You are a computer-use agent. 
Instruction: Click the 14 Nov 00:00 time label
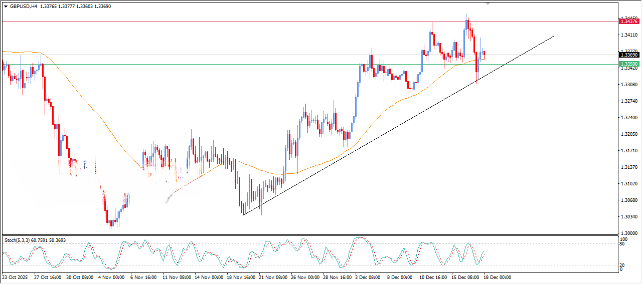point(209,277)
